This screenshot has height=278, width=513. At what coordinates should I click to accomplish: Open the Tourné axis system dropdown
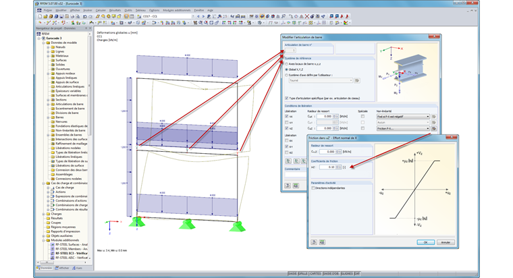tap(321, 80)
